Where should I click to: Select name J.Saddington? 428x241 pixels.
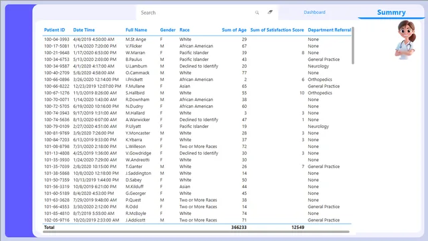pyautogui.click(x=138, y=173)
